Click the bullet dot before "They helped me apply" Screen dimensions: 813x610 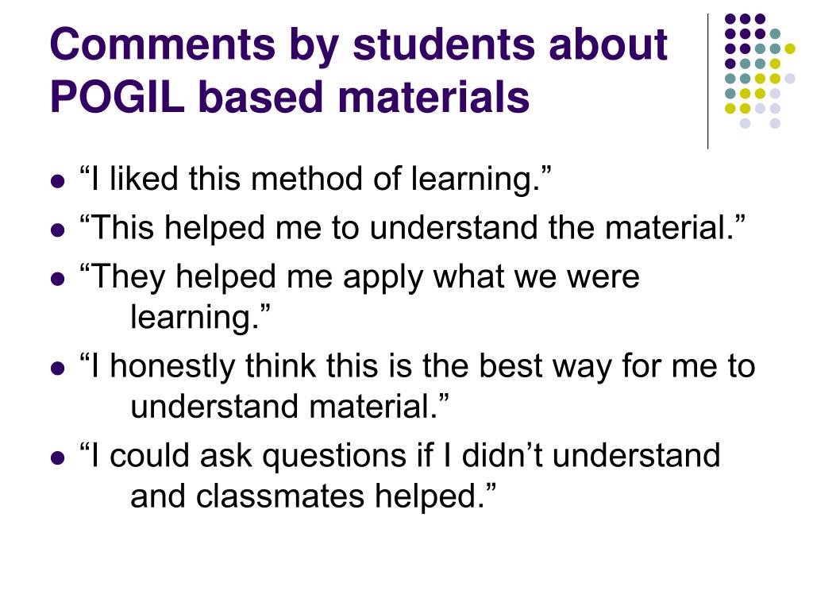[x=58, y=279]
